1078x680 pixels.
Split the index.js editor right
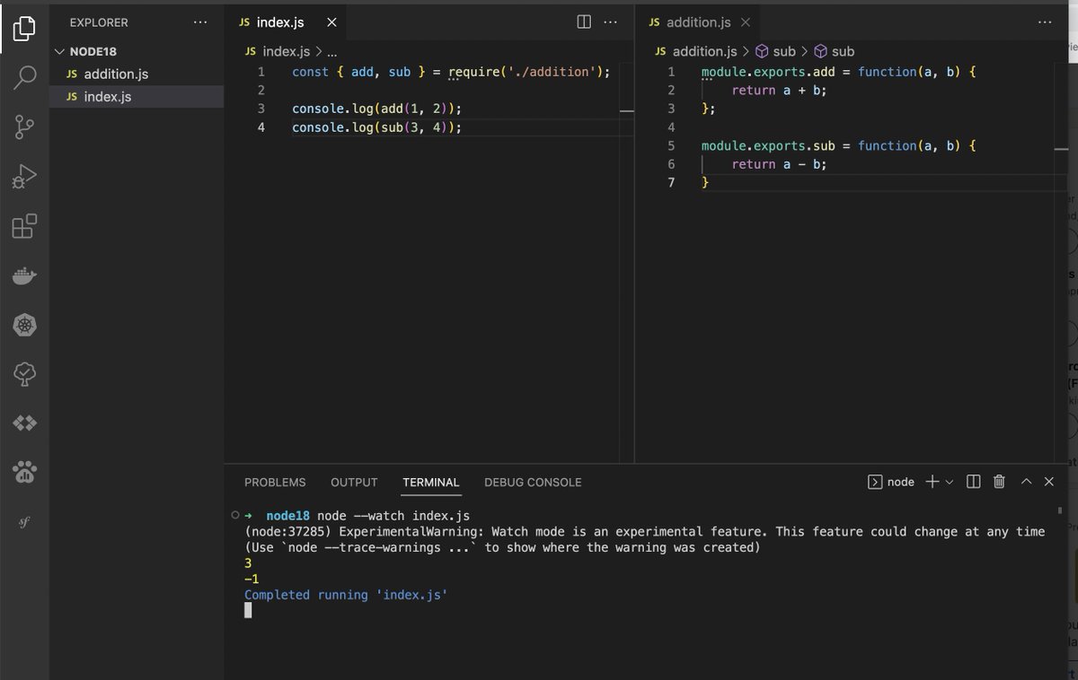coord(584,22)
